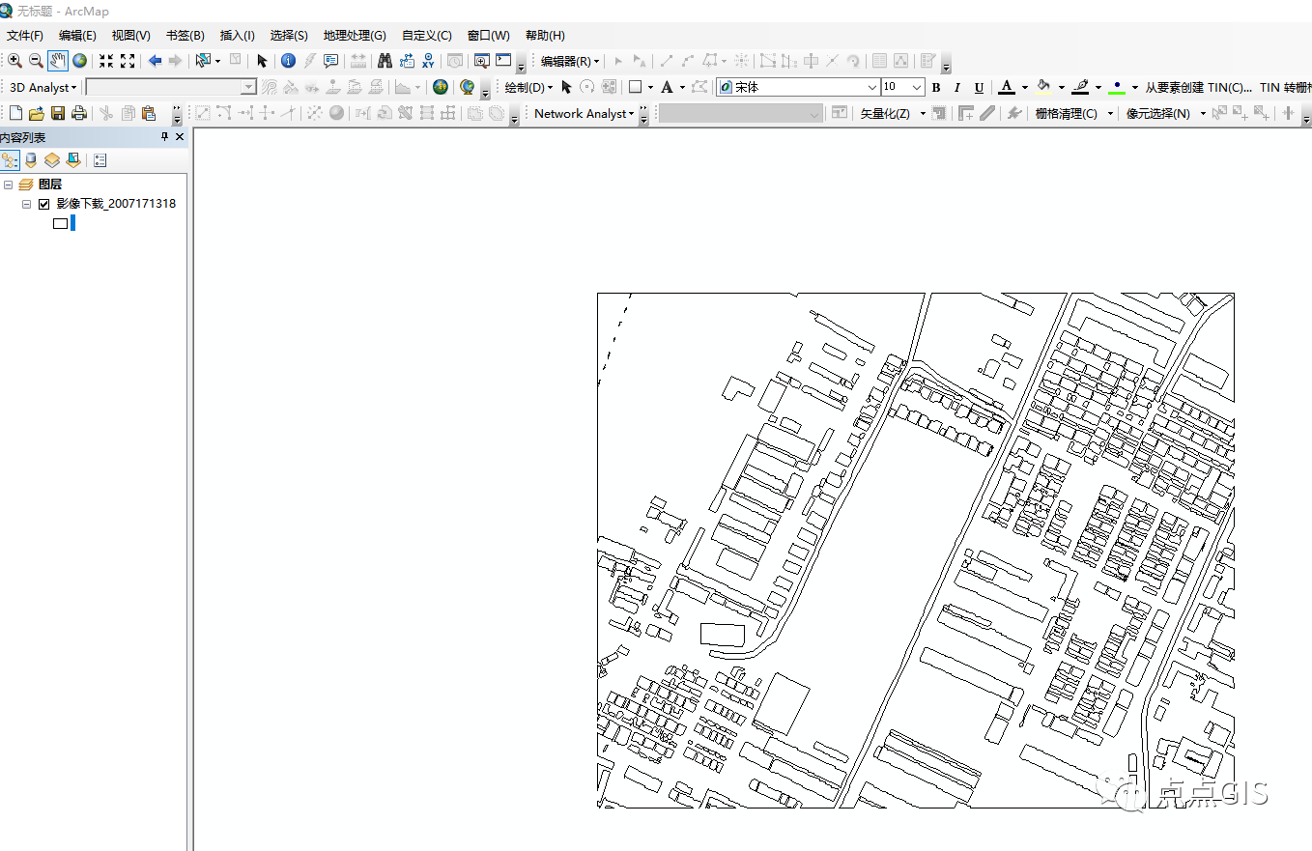The image size is (1312, 851).
Task: Toggle visibility of 影像下载_2007171318 layer
Action: tap(43, 204)
